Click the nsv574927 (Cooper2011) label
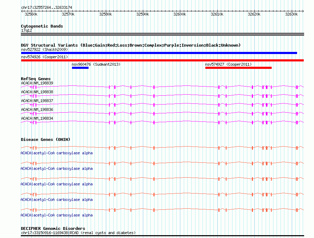The image size is (314, 238). (228, 64)
